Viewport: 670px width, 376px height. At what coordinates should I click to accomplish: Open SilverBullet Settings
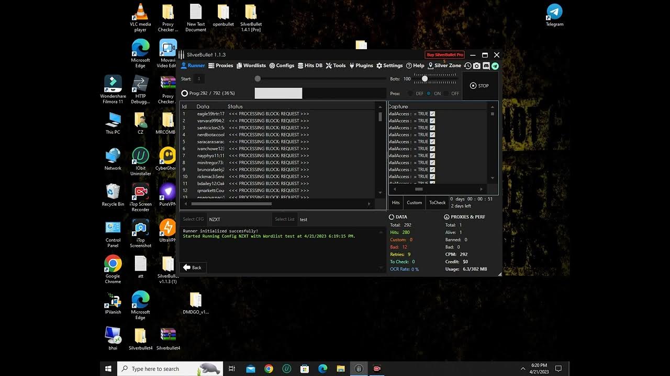pyautogui.click(x=389, y=66)
